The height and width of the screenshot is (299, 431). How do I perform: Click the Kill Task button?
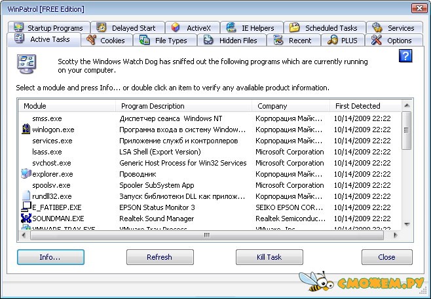tap(269, 257)
